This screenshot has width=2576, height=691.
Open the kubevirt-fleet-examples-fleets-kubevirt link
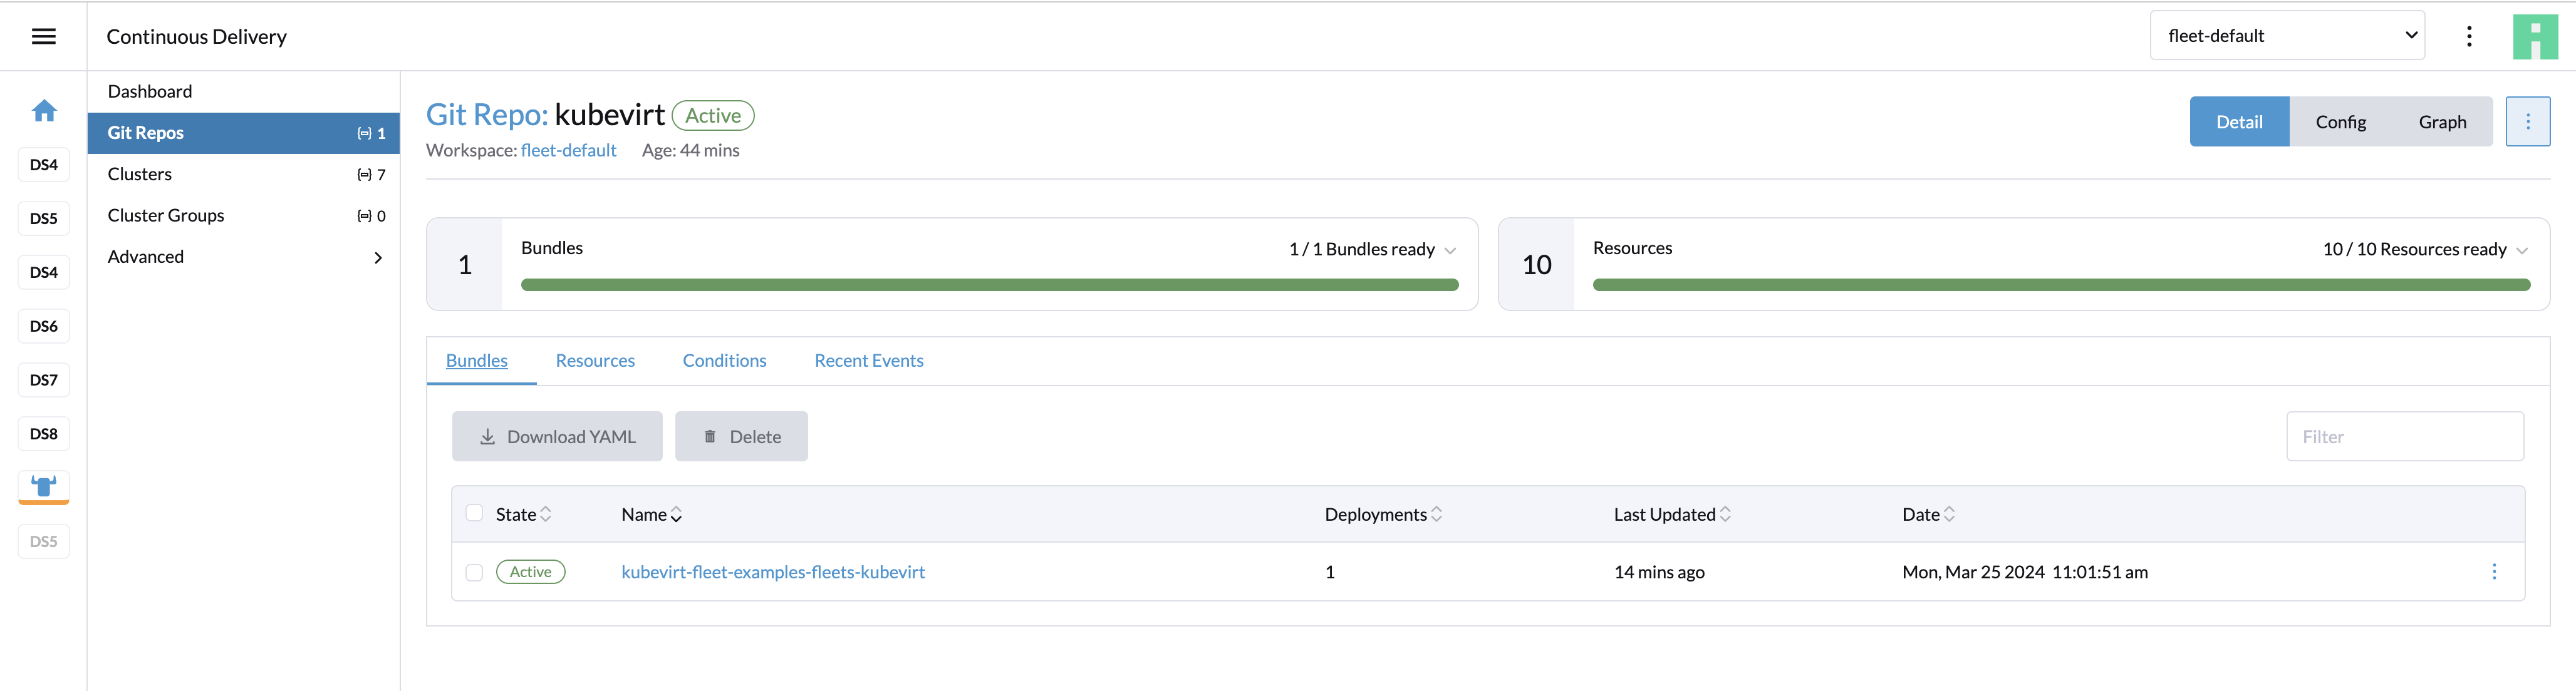pos(772,572)
